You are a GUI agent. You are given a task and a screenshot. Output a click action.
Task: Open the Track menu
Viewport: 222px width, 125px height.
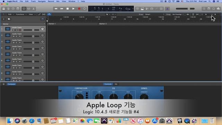tap(33, 1)
